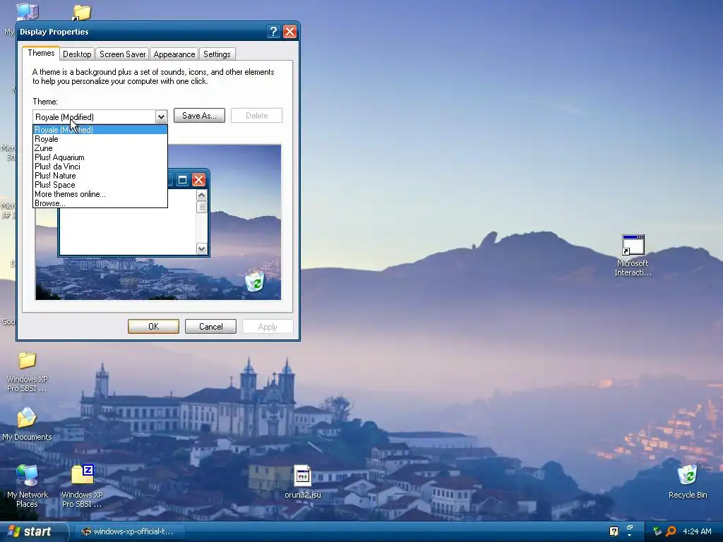Select the Windows XP Pro SBSI zip archive
The width and height of the screenshot is (723, 542).
(x=83, y=475)
